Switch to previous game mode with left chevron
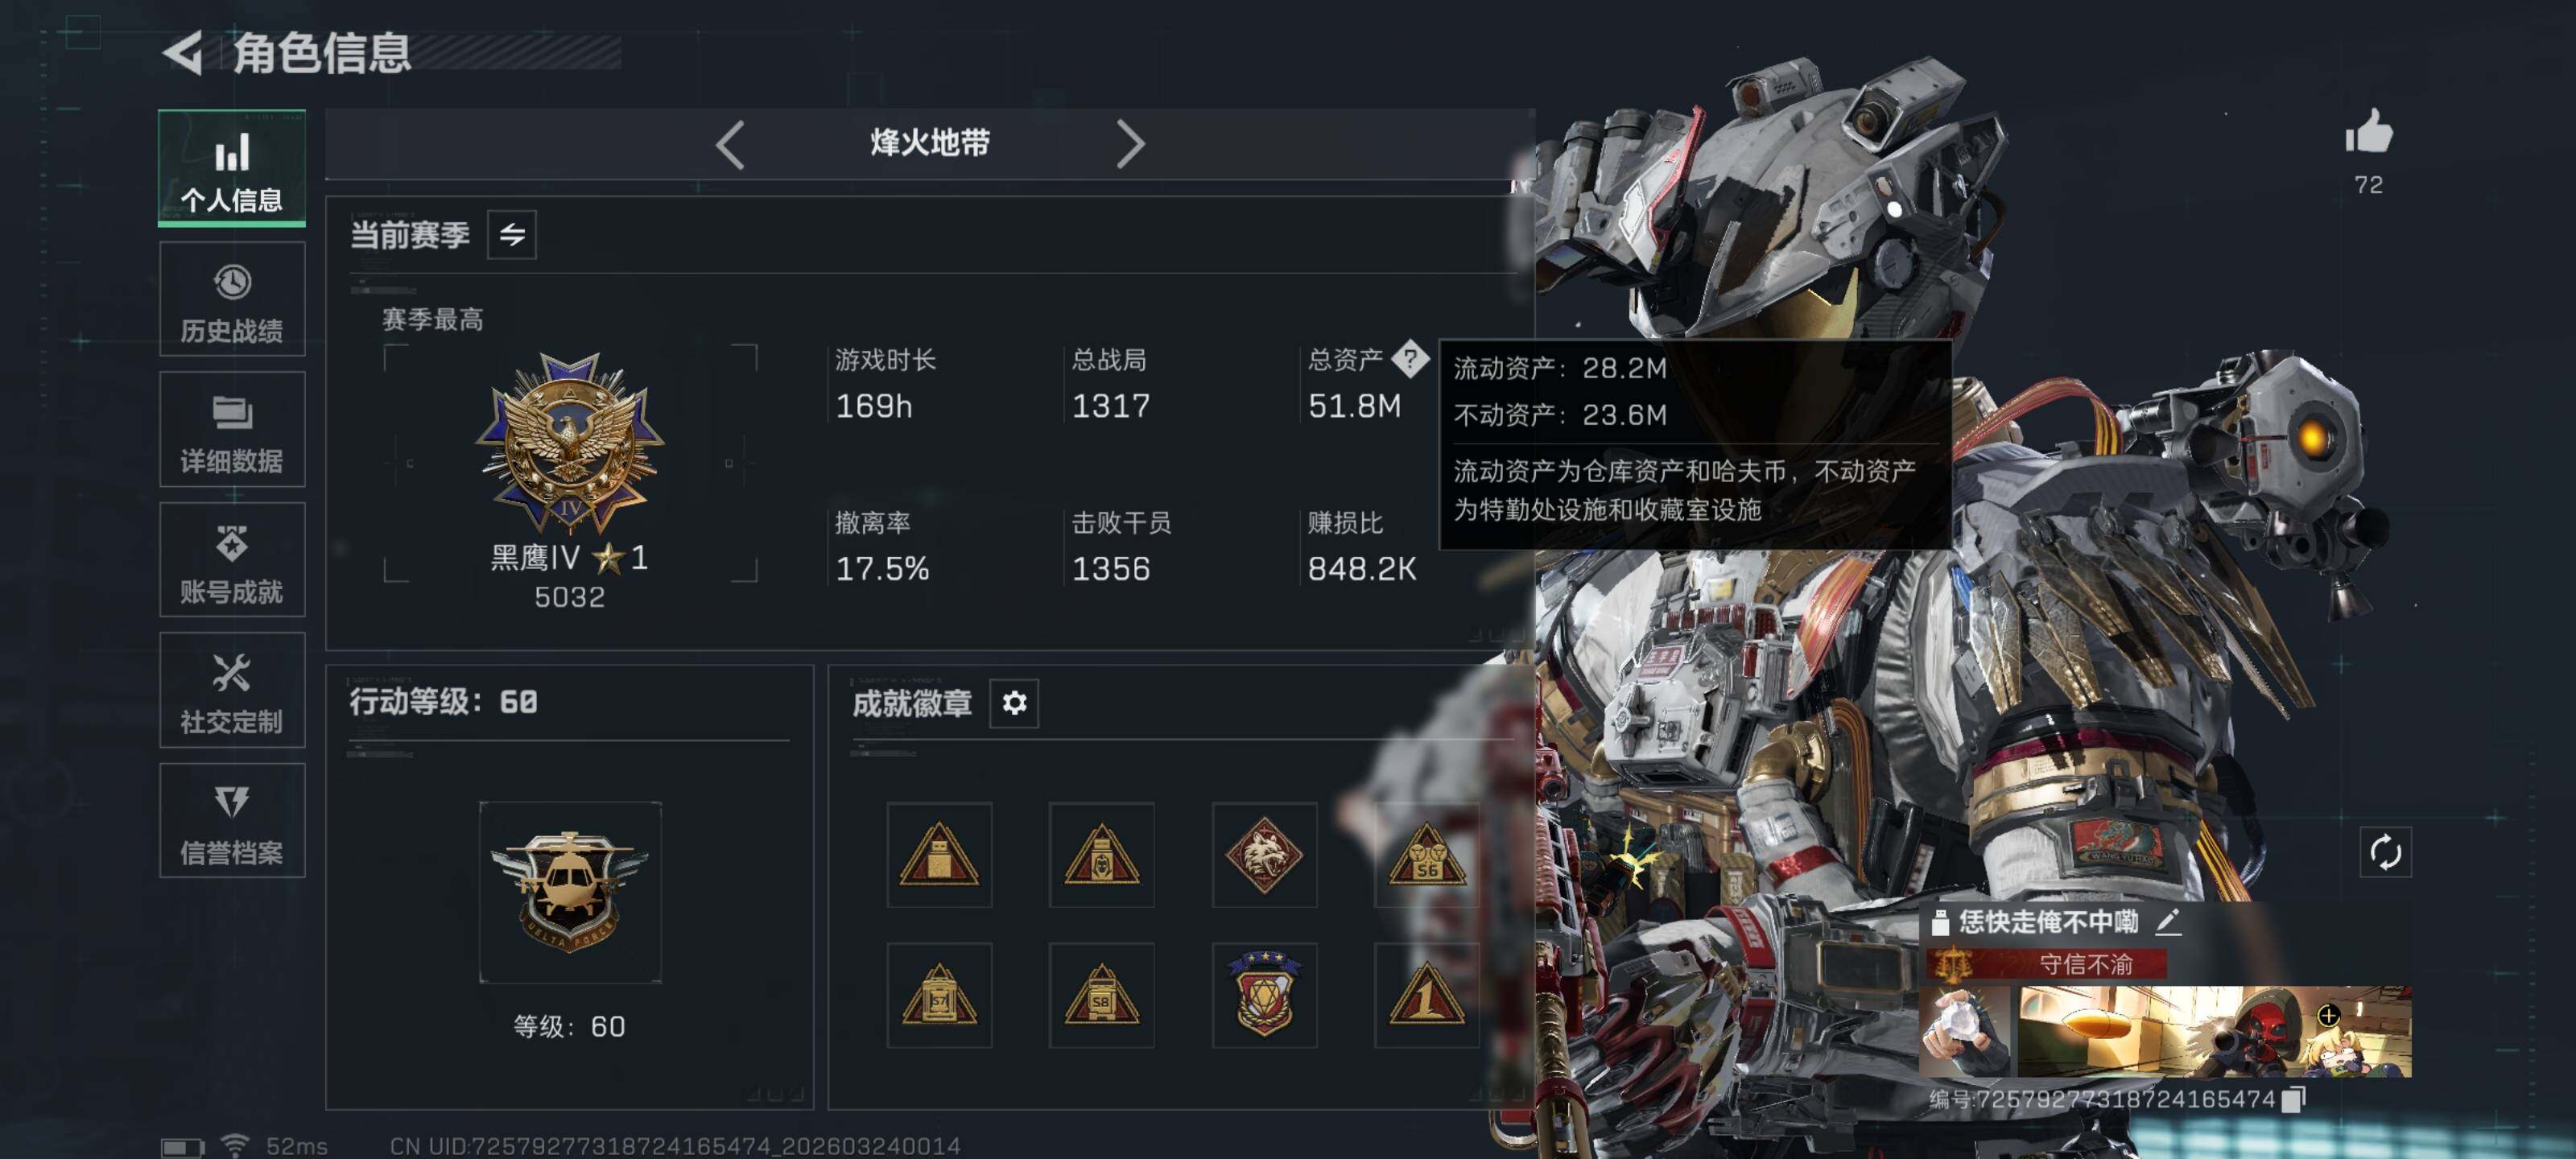 click(730, 145)
